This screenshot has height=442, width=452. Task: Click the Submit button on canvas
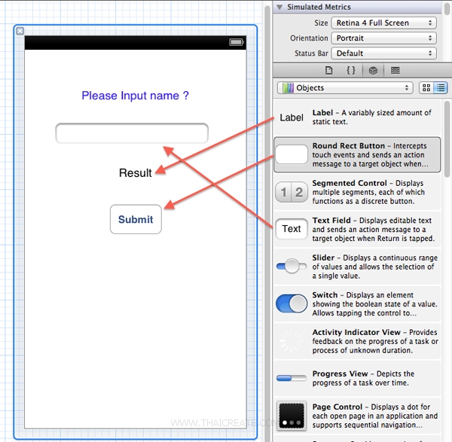coord(136,219)
